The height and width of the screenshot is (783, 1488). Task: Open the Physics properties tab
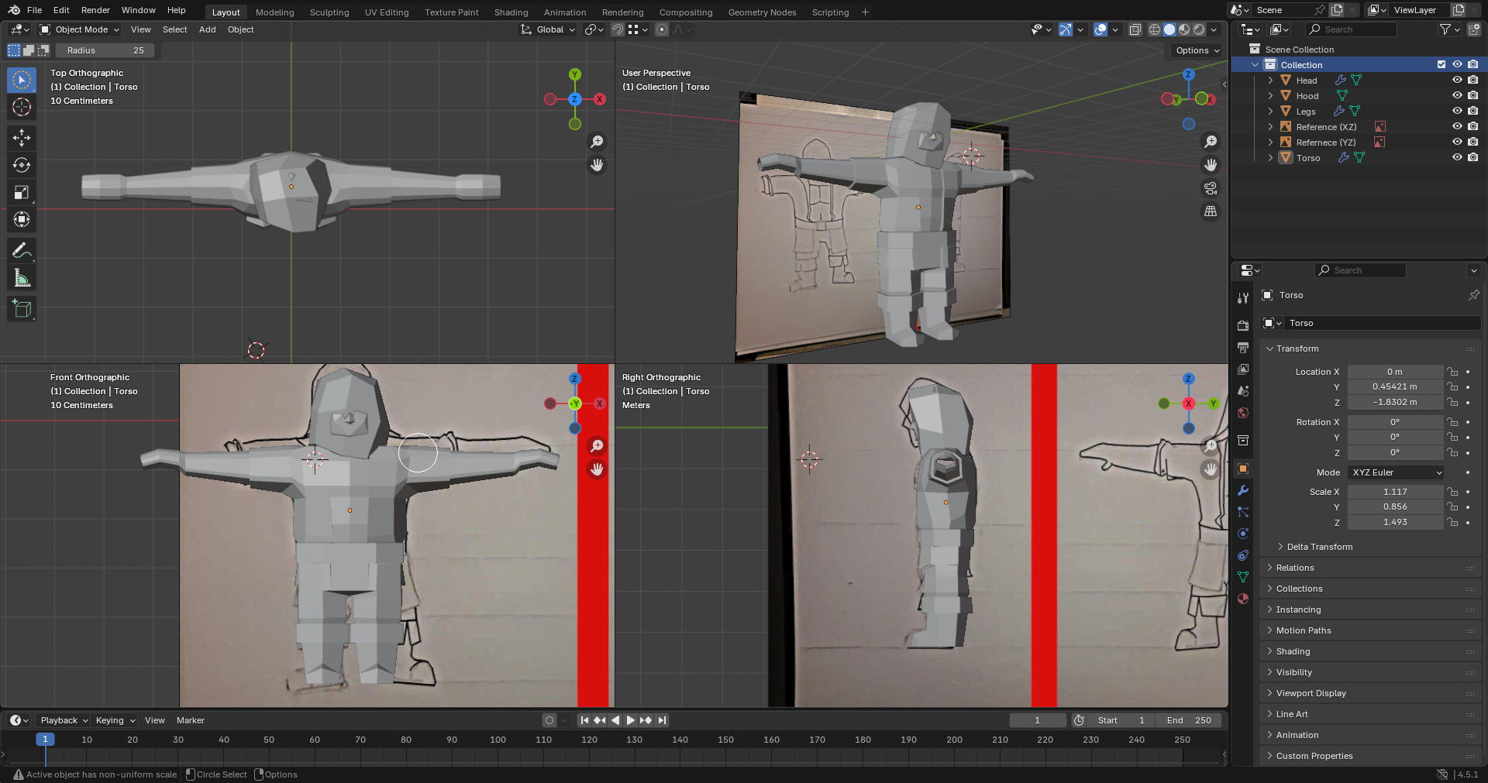[x=1243, y=534]
